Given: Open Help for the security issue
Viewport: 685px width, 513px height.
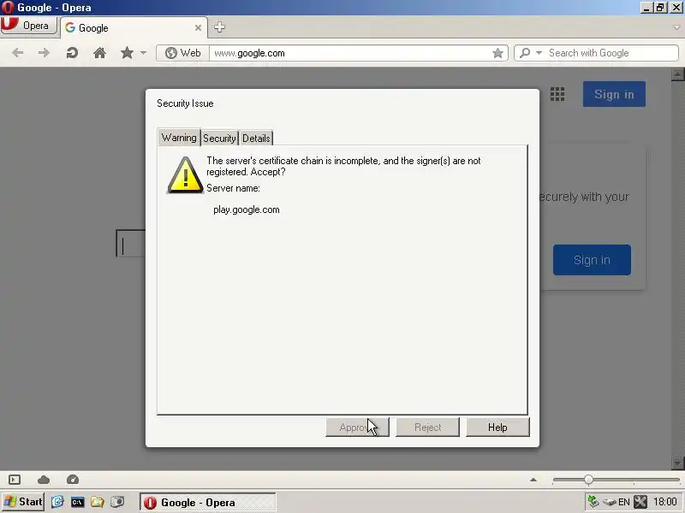Looking at the screenshot, I should click(497, 427).
